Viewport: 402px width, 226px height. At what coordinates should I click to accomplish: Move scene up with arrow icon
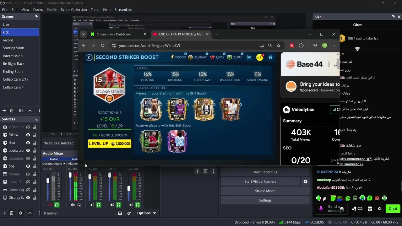[x=30, y=110]
